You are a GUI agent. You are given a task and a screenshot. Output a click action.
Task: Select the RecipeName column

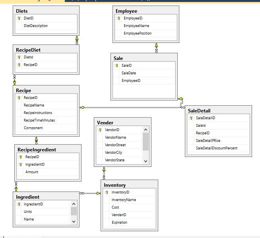46,105
